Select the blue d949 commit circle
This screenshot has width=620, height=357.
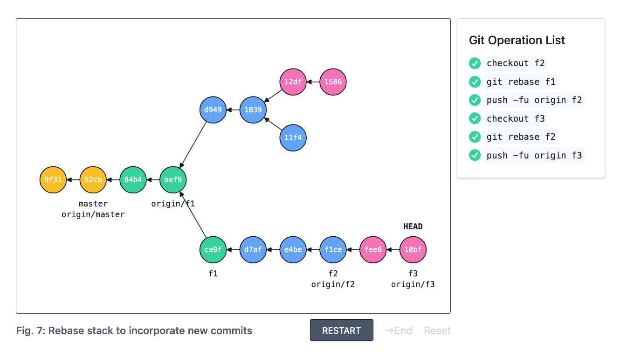click(213, 110)
